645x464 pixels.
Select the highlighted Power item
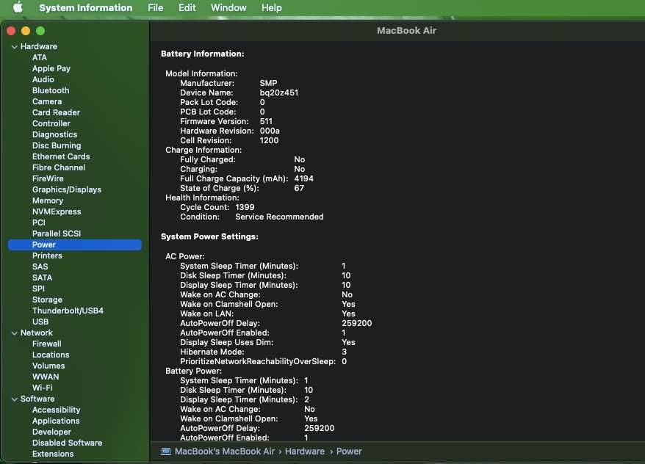point(75,245)
